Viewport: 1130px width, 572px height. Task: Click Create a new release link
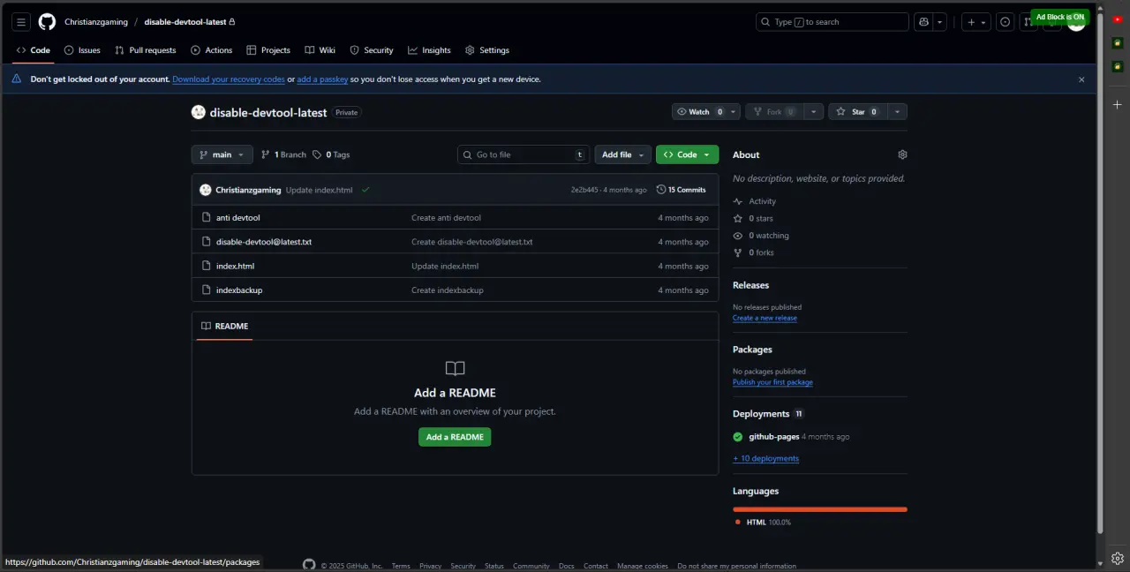765,318
